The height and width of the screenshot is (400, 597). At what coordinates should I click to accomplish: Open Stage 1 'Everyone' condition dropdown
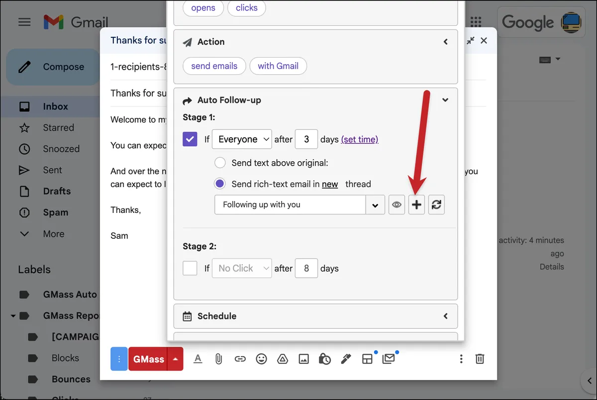coord(242,139)
